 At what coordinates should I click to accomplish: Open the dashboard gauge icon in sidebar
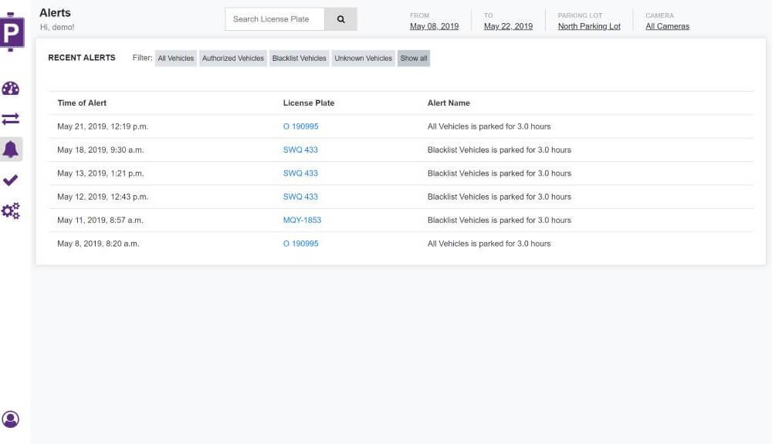coord(10,89)
